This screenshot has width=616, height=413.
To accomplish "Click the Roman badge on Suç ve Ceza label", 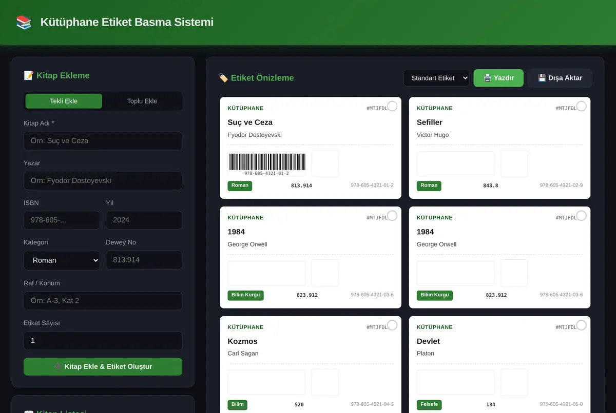I will 240,185.
